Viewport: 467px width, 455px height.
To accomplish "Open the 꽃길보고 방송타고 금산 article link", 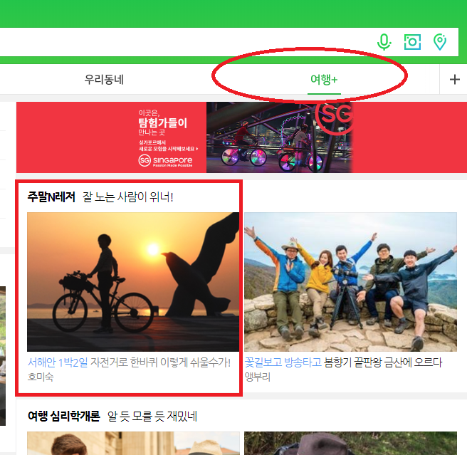I will pyautogui.click(x=343, y=362).
